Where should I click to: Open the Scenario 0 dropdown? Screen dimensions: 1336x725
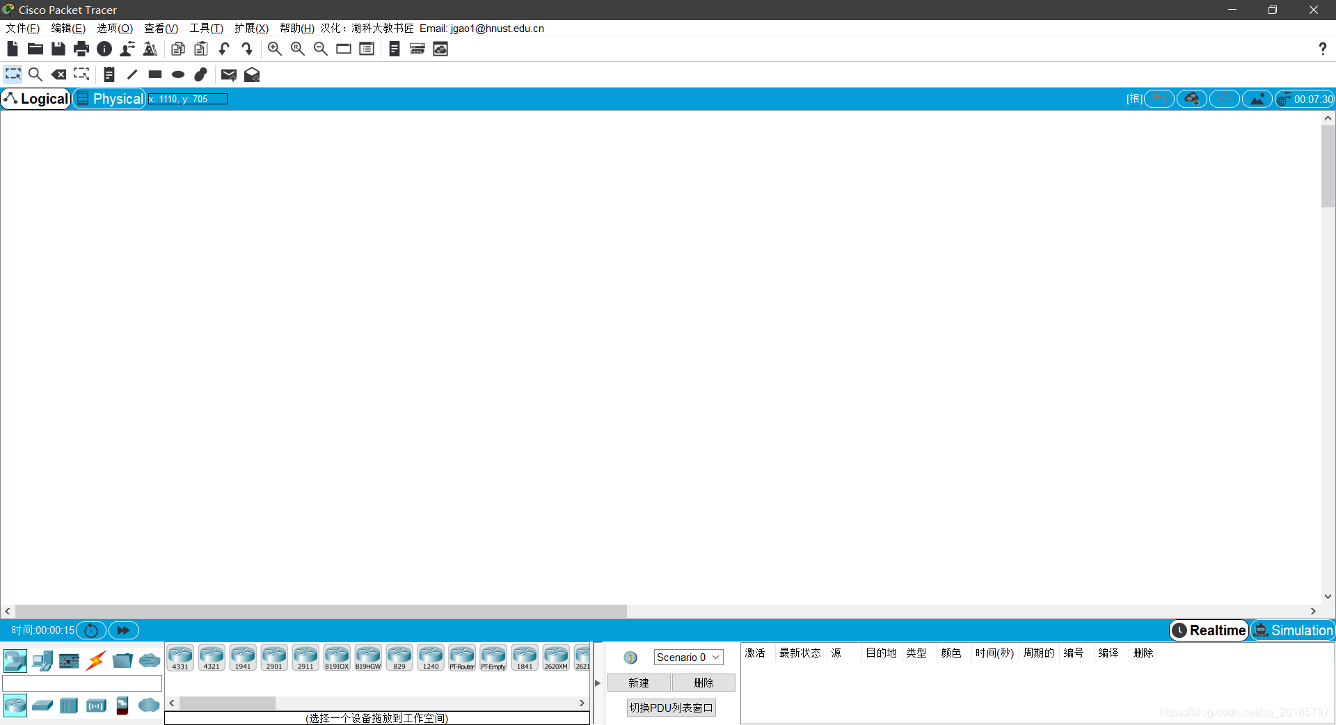coord(688,658)
